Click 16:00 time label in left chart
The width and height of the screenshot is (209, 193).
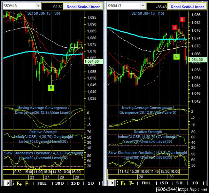76,172
